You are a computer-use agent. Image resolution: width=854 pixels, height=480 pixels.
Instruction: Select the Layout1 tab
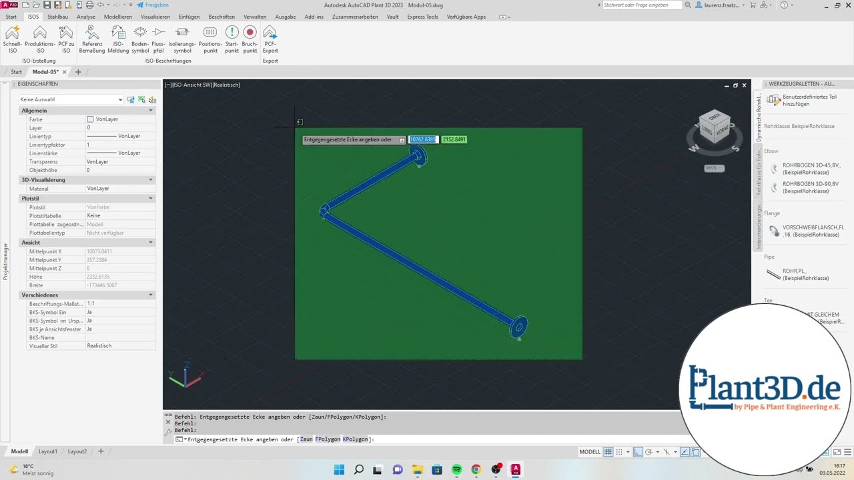[48, 451]
